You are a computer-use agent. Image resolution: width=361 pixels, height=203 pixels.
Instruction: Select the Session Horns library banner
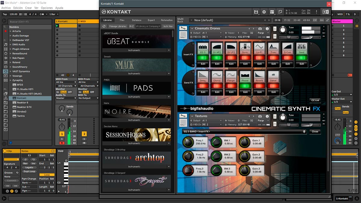pyautogui.click(x=137, y=135)
